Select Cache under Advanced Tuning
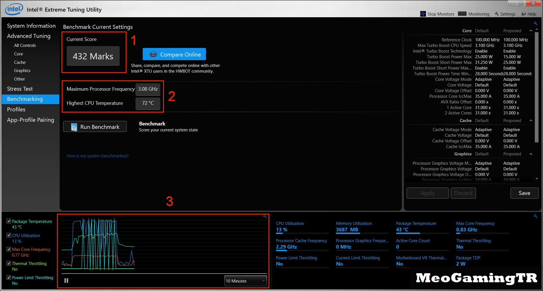The height and width of the screenshot is (291, 543). click(20, 62)
